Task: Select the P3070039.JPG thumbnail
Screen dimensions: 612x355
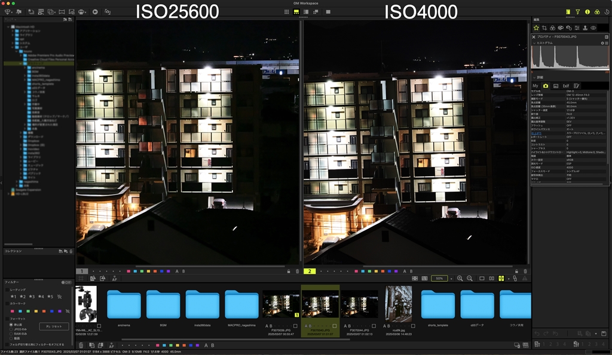Action: [281, 304]
